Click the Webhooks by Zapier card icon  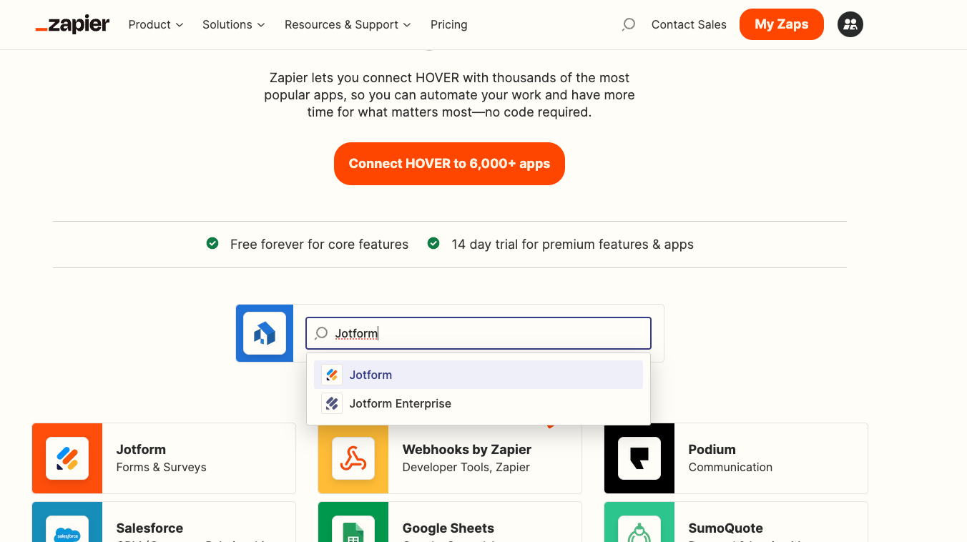coord(353,458)
